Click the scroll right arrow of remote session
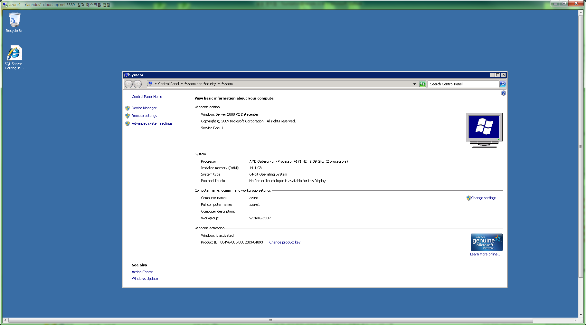 coord(575,320)
